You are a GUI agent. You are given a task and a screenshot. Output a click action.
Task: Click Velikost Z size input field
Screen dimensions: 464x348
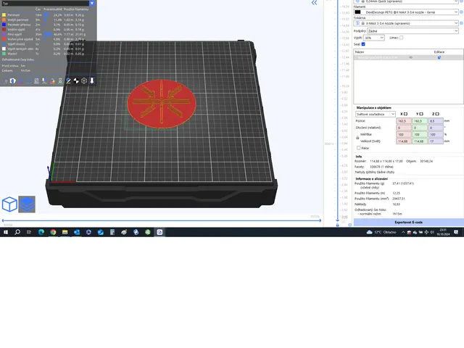(436, 141)
